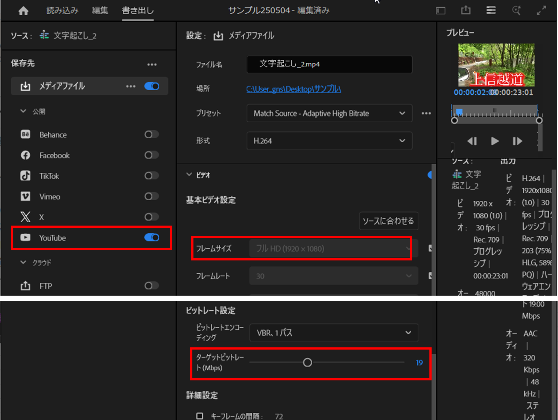Open the more options ellipsis beside 保存先
Image resolution: width=558 pixels, height=420 pixels.
coord(152,64)
